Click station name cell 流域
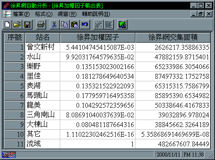 click(43, 144)
